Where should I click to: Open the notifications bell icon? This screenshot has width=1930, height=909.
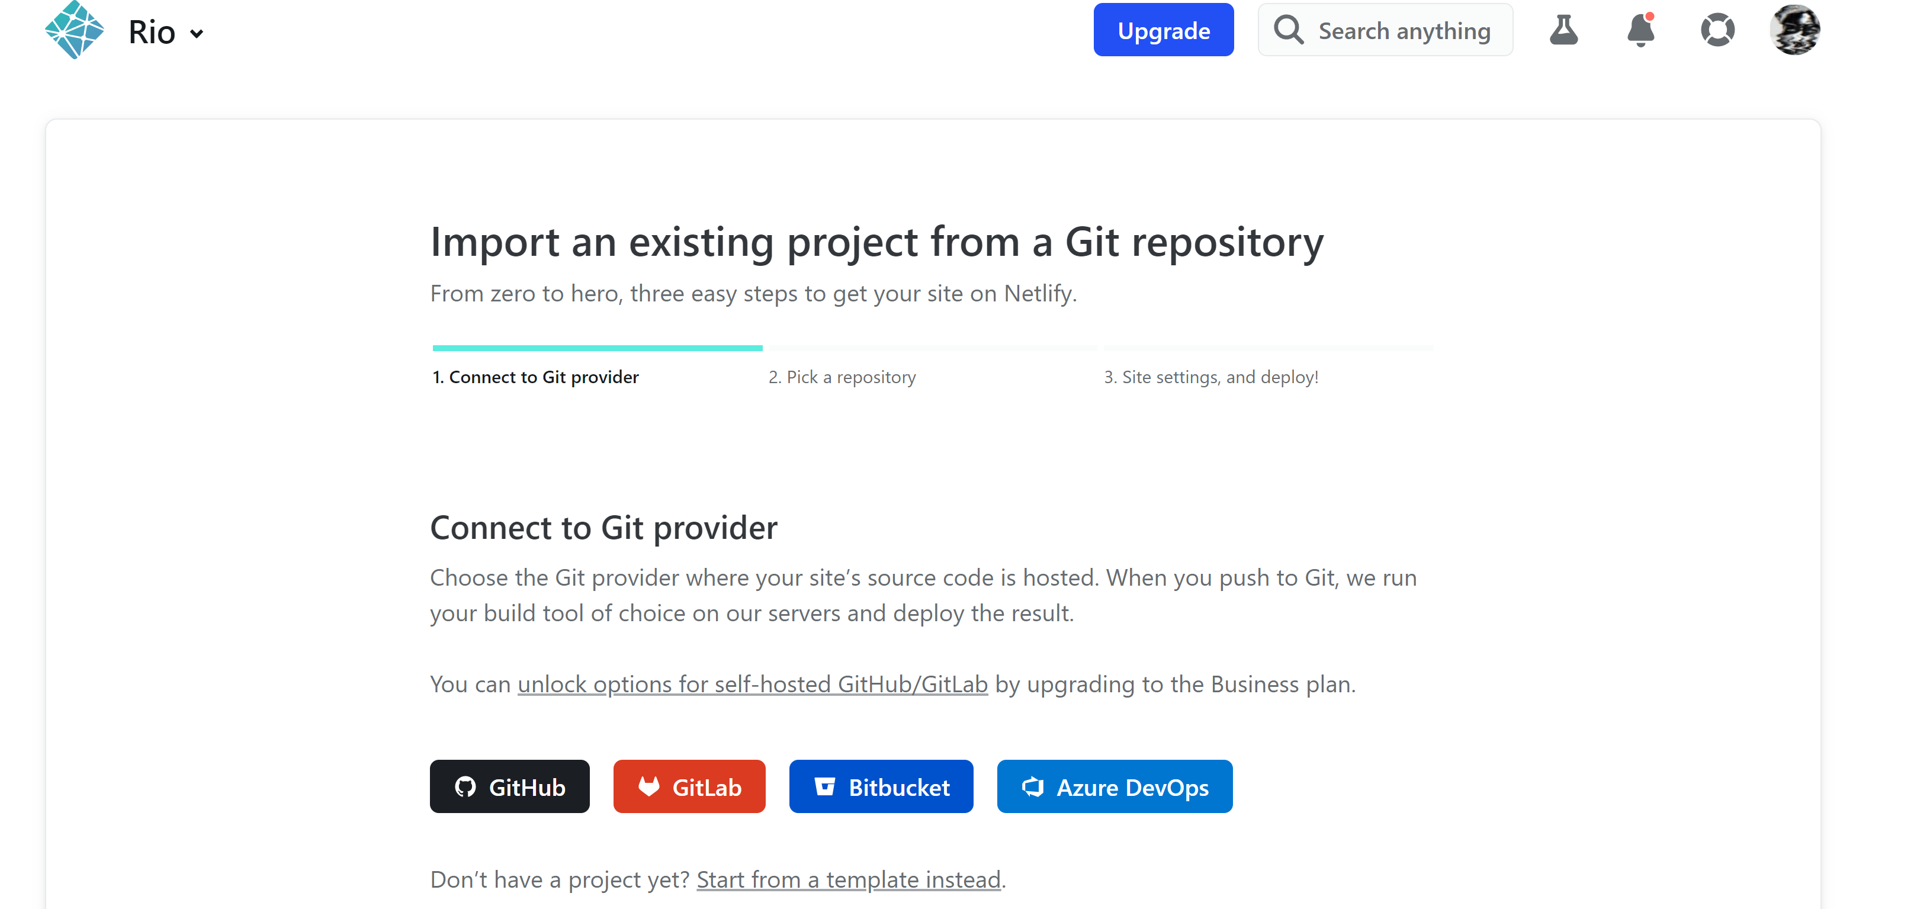[1641, 30]
